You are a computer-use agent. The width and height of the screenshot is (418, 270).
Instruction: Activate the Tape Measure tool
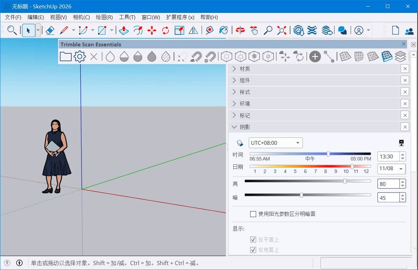point(210,30)
